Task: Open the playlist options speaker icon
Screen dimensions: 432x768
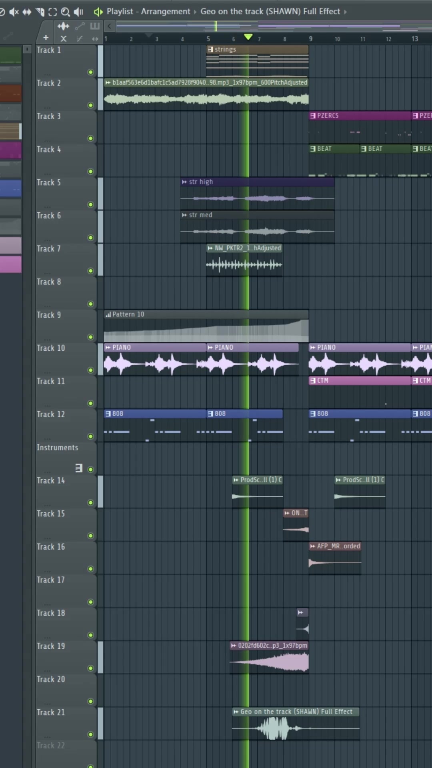Action: tap(98, 12)
